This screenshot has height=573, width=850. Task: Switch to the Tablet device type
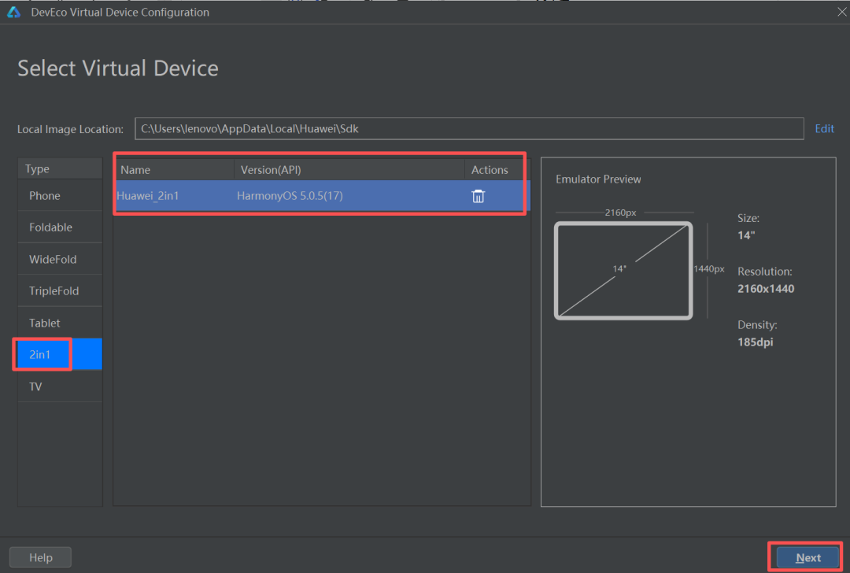60,323
